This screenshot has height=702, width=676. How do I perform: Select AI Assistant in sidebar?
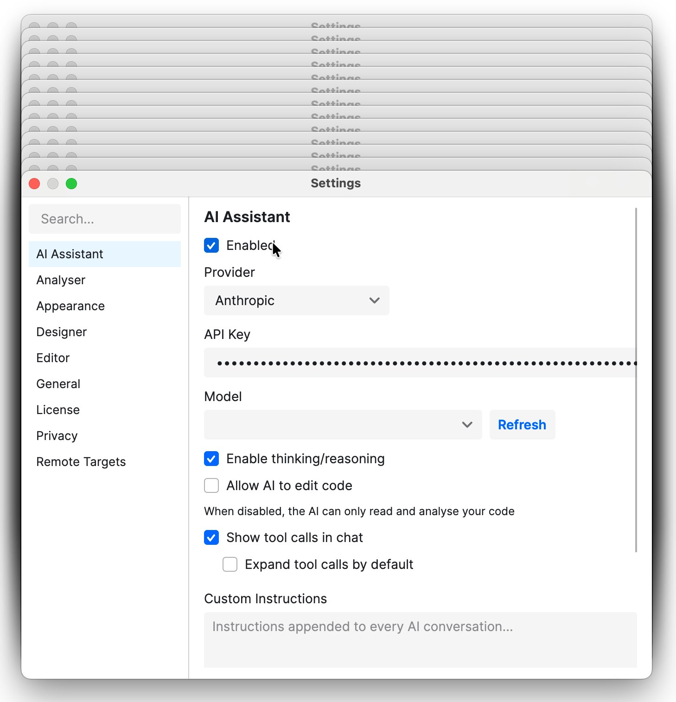pyautogui.click(x=105, y=254)
